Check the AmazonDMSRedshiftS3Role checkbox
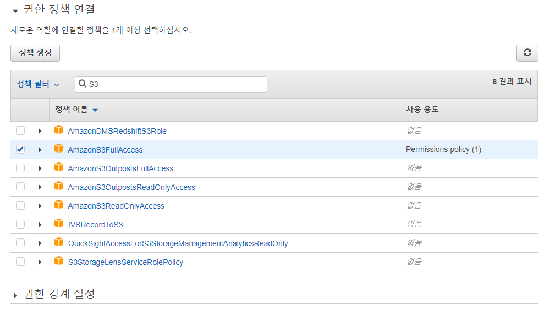This screenshot has height=310, width=555. [20, 130]
